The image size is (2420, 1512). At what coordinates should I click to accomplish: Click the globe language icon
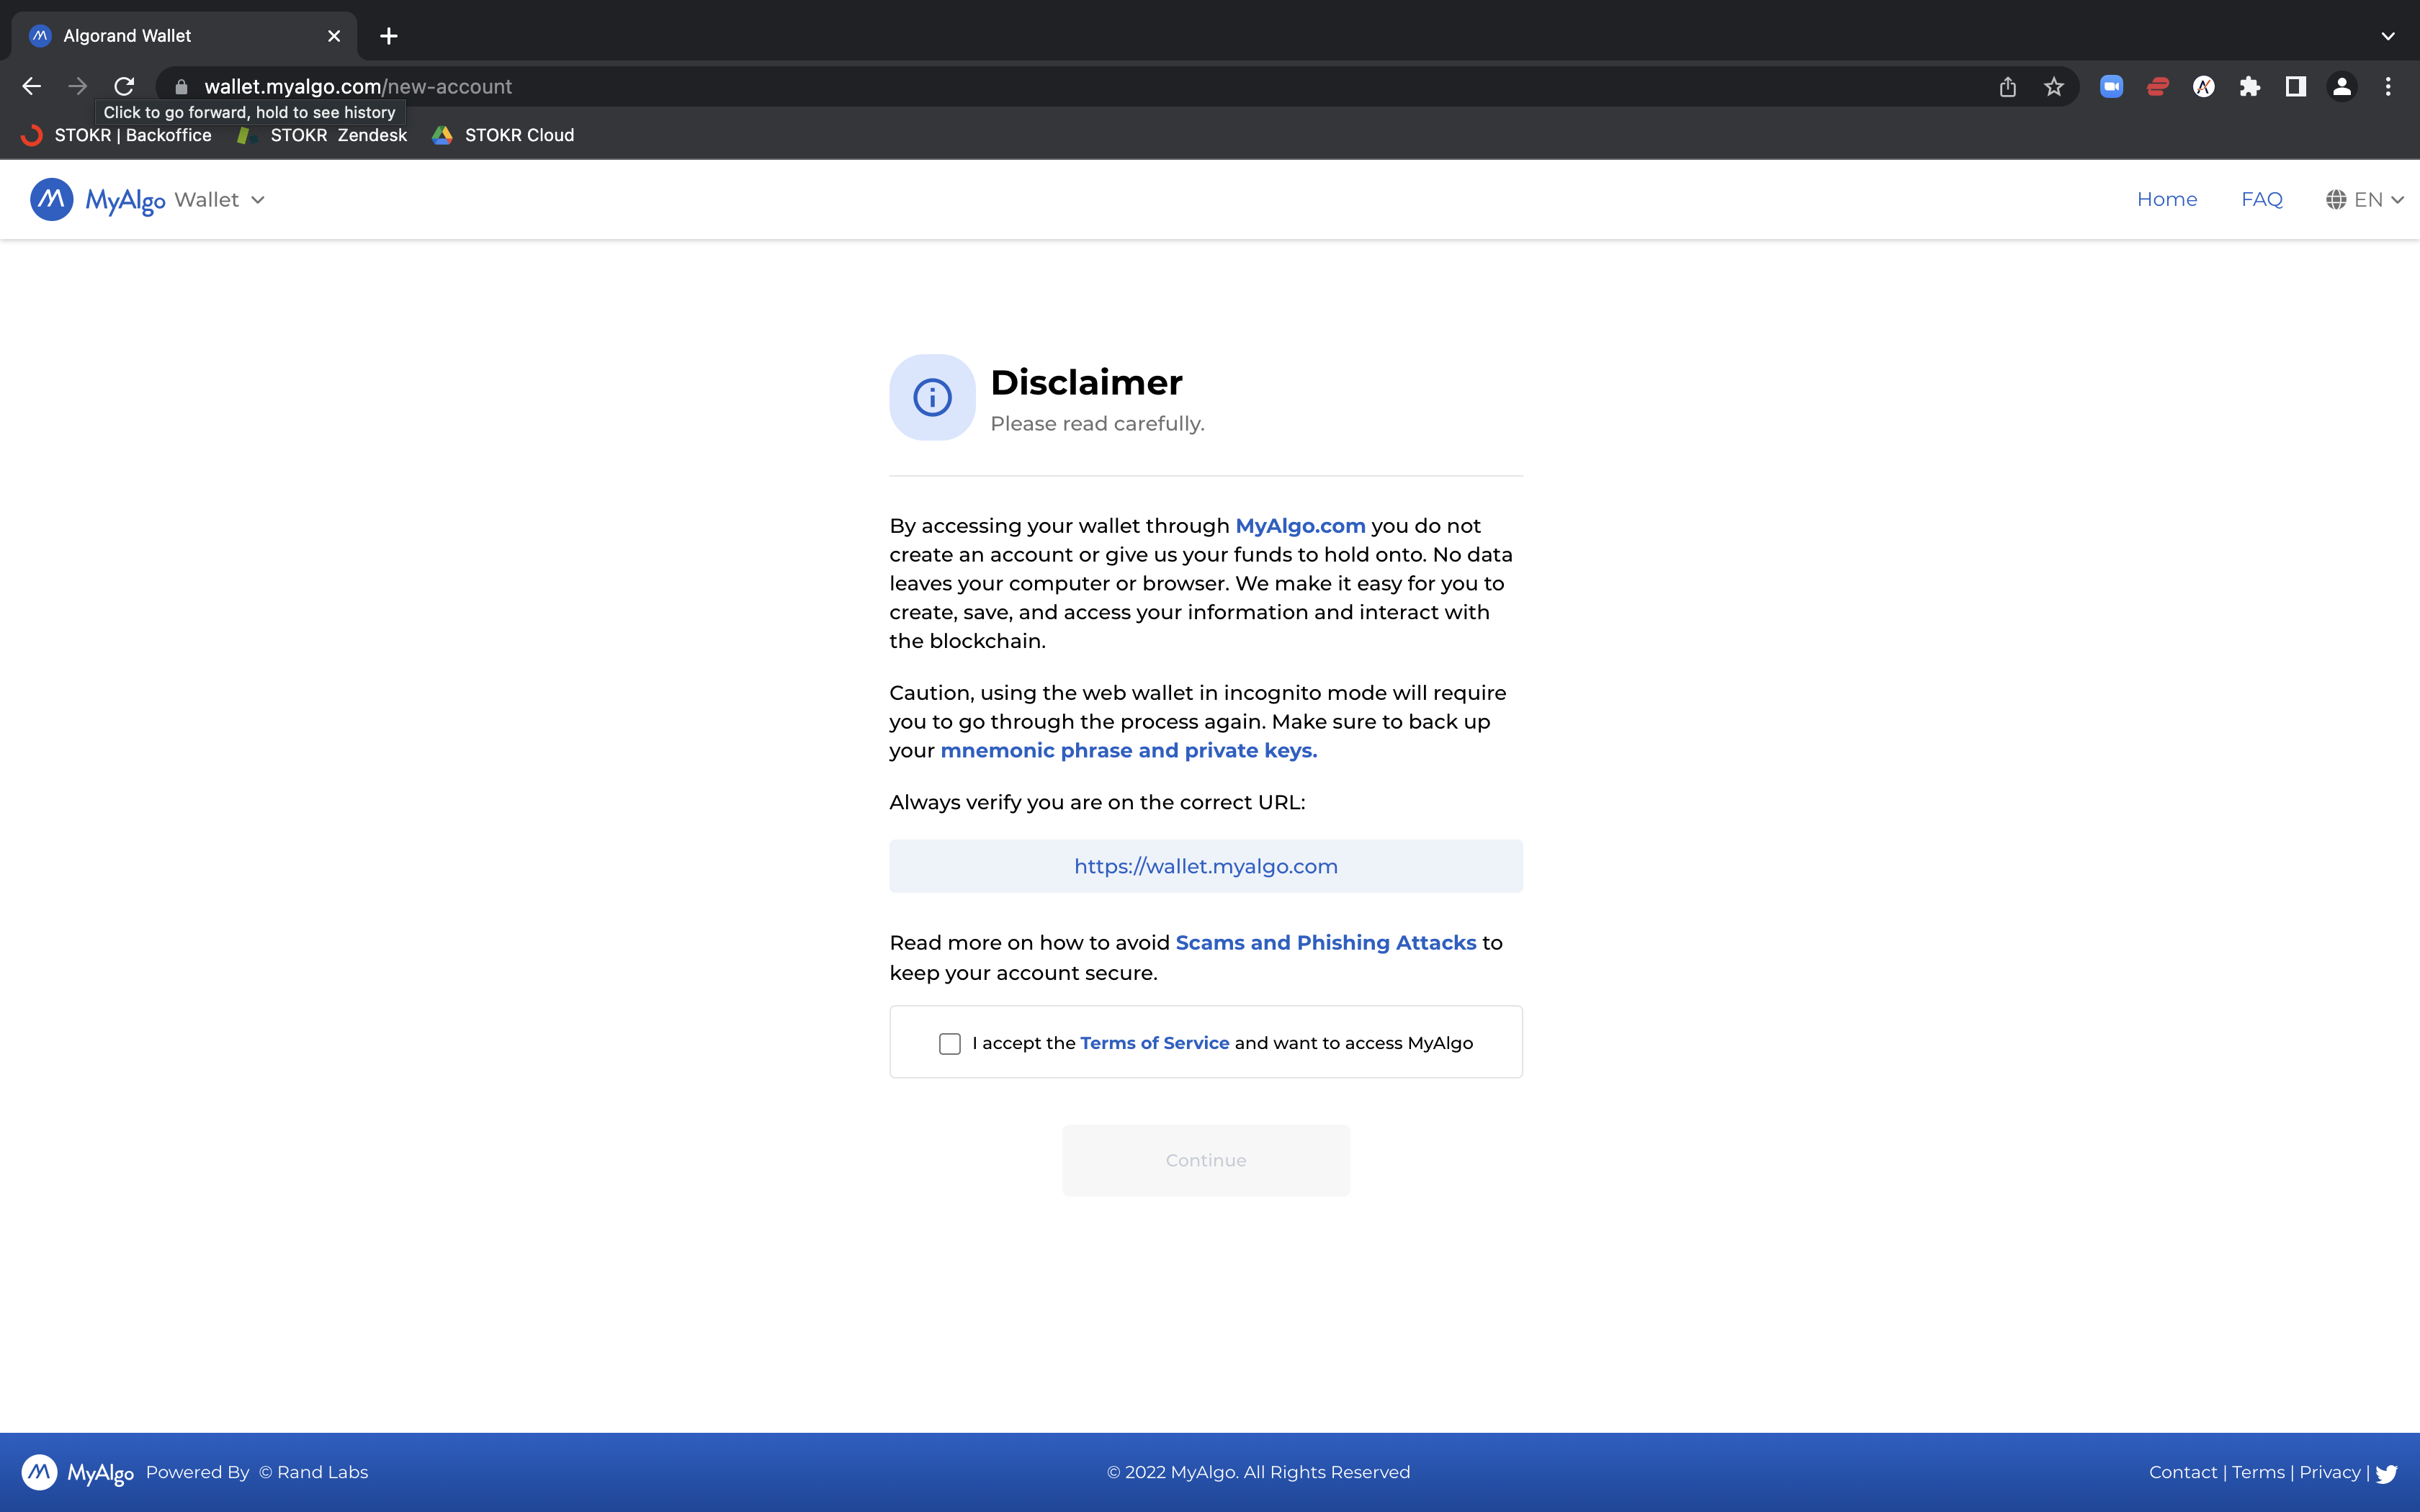[2336, 199]
